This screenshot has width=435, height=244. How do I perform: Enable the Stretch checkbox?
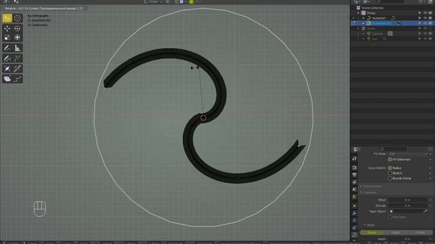click(389, 174)
